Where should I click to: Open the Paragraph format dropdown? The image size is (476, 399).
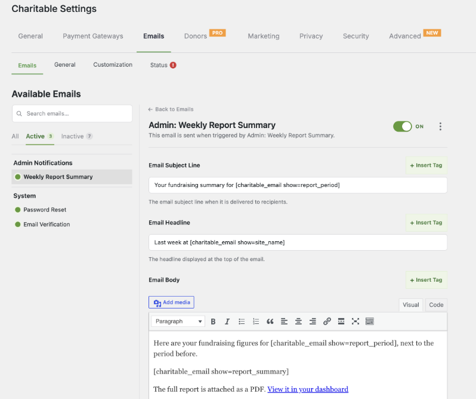tap(178, 322)
